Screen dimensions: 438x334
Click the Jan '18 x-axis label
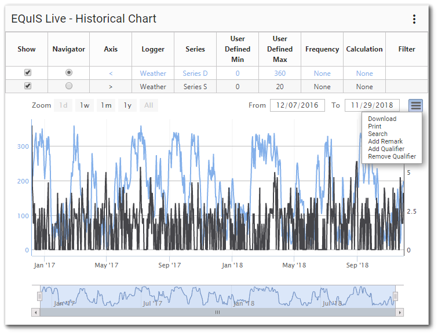pyautogui.click(x=232, y=265)
